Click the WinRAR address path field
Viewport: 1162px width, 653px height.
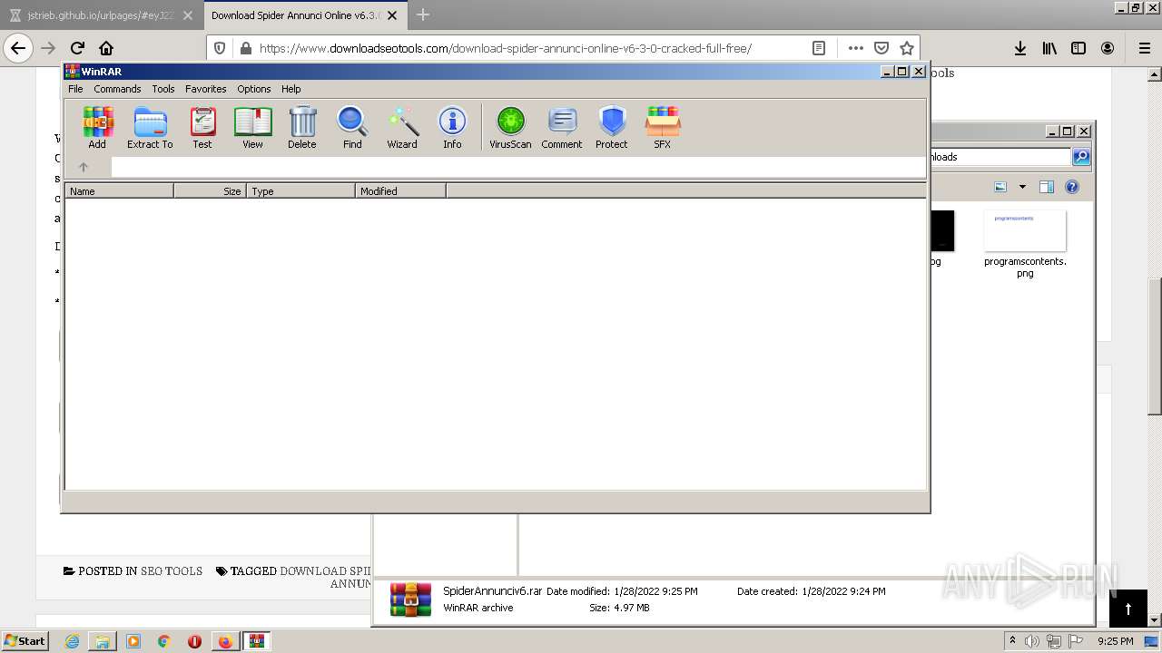click(517, 167)
